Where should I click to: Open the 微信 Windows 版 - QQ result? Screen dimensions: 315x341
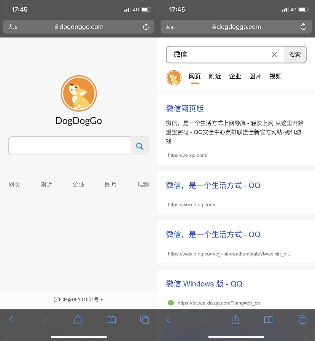click(x=204, y=284)
